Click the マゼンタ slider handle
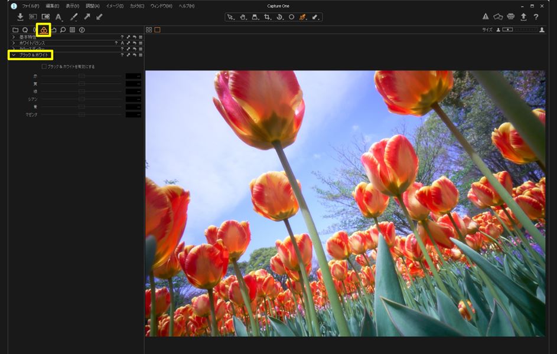 (82, 114)
